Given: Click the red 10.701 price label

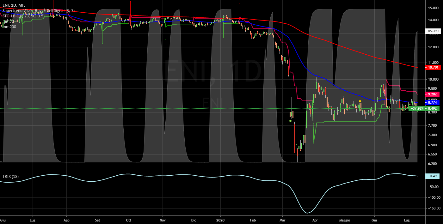Looking at the screenshot, I should click(x=433, y=68).
